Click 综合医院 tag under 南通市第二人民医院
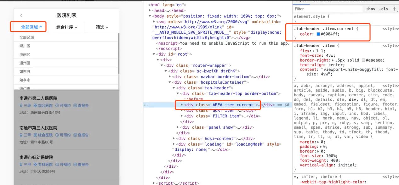399x185 pixels. (x=43, y=106)
